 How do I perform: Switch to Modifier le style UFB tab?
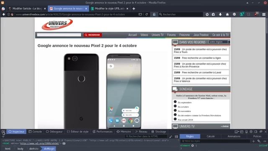pos(109,8)
